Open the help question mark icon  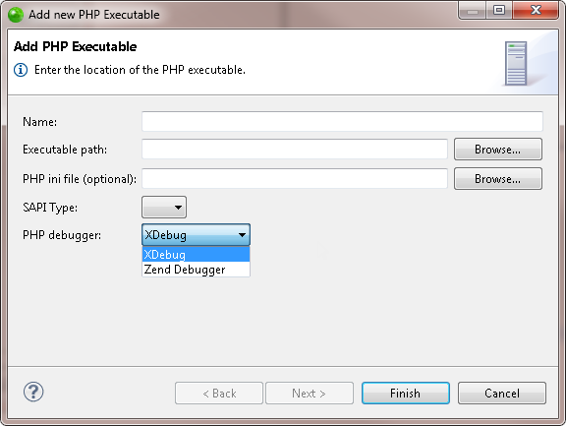click(x=33, y=392)
